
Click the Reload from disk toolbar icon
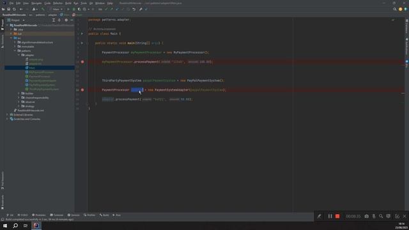click(14, 9)
